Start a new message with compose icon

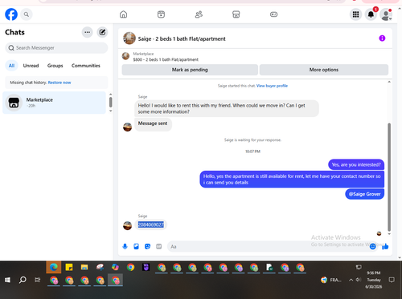point(102,32)
